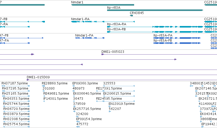
Task: Select the RE28860.5prime EST arrow
Action: pyautogui.click(x=43, y=86)
